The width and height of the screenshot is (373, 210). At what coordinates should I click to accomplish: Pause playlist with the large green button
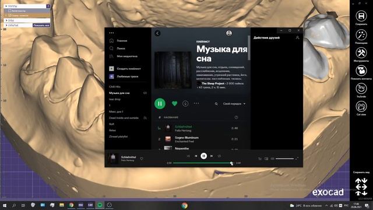click(160, 104)
